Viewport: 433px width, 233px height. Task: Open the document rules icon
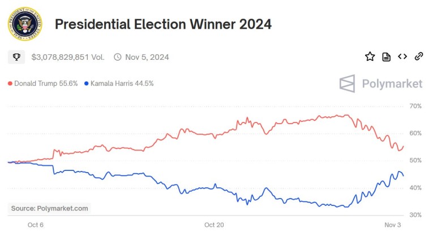pos(386,56)
